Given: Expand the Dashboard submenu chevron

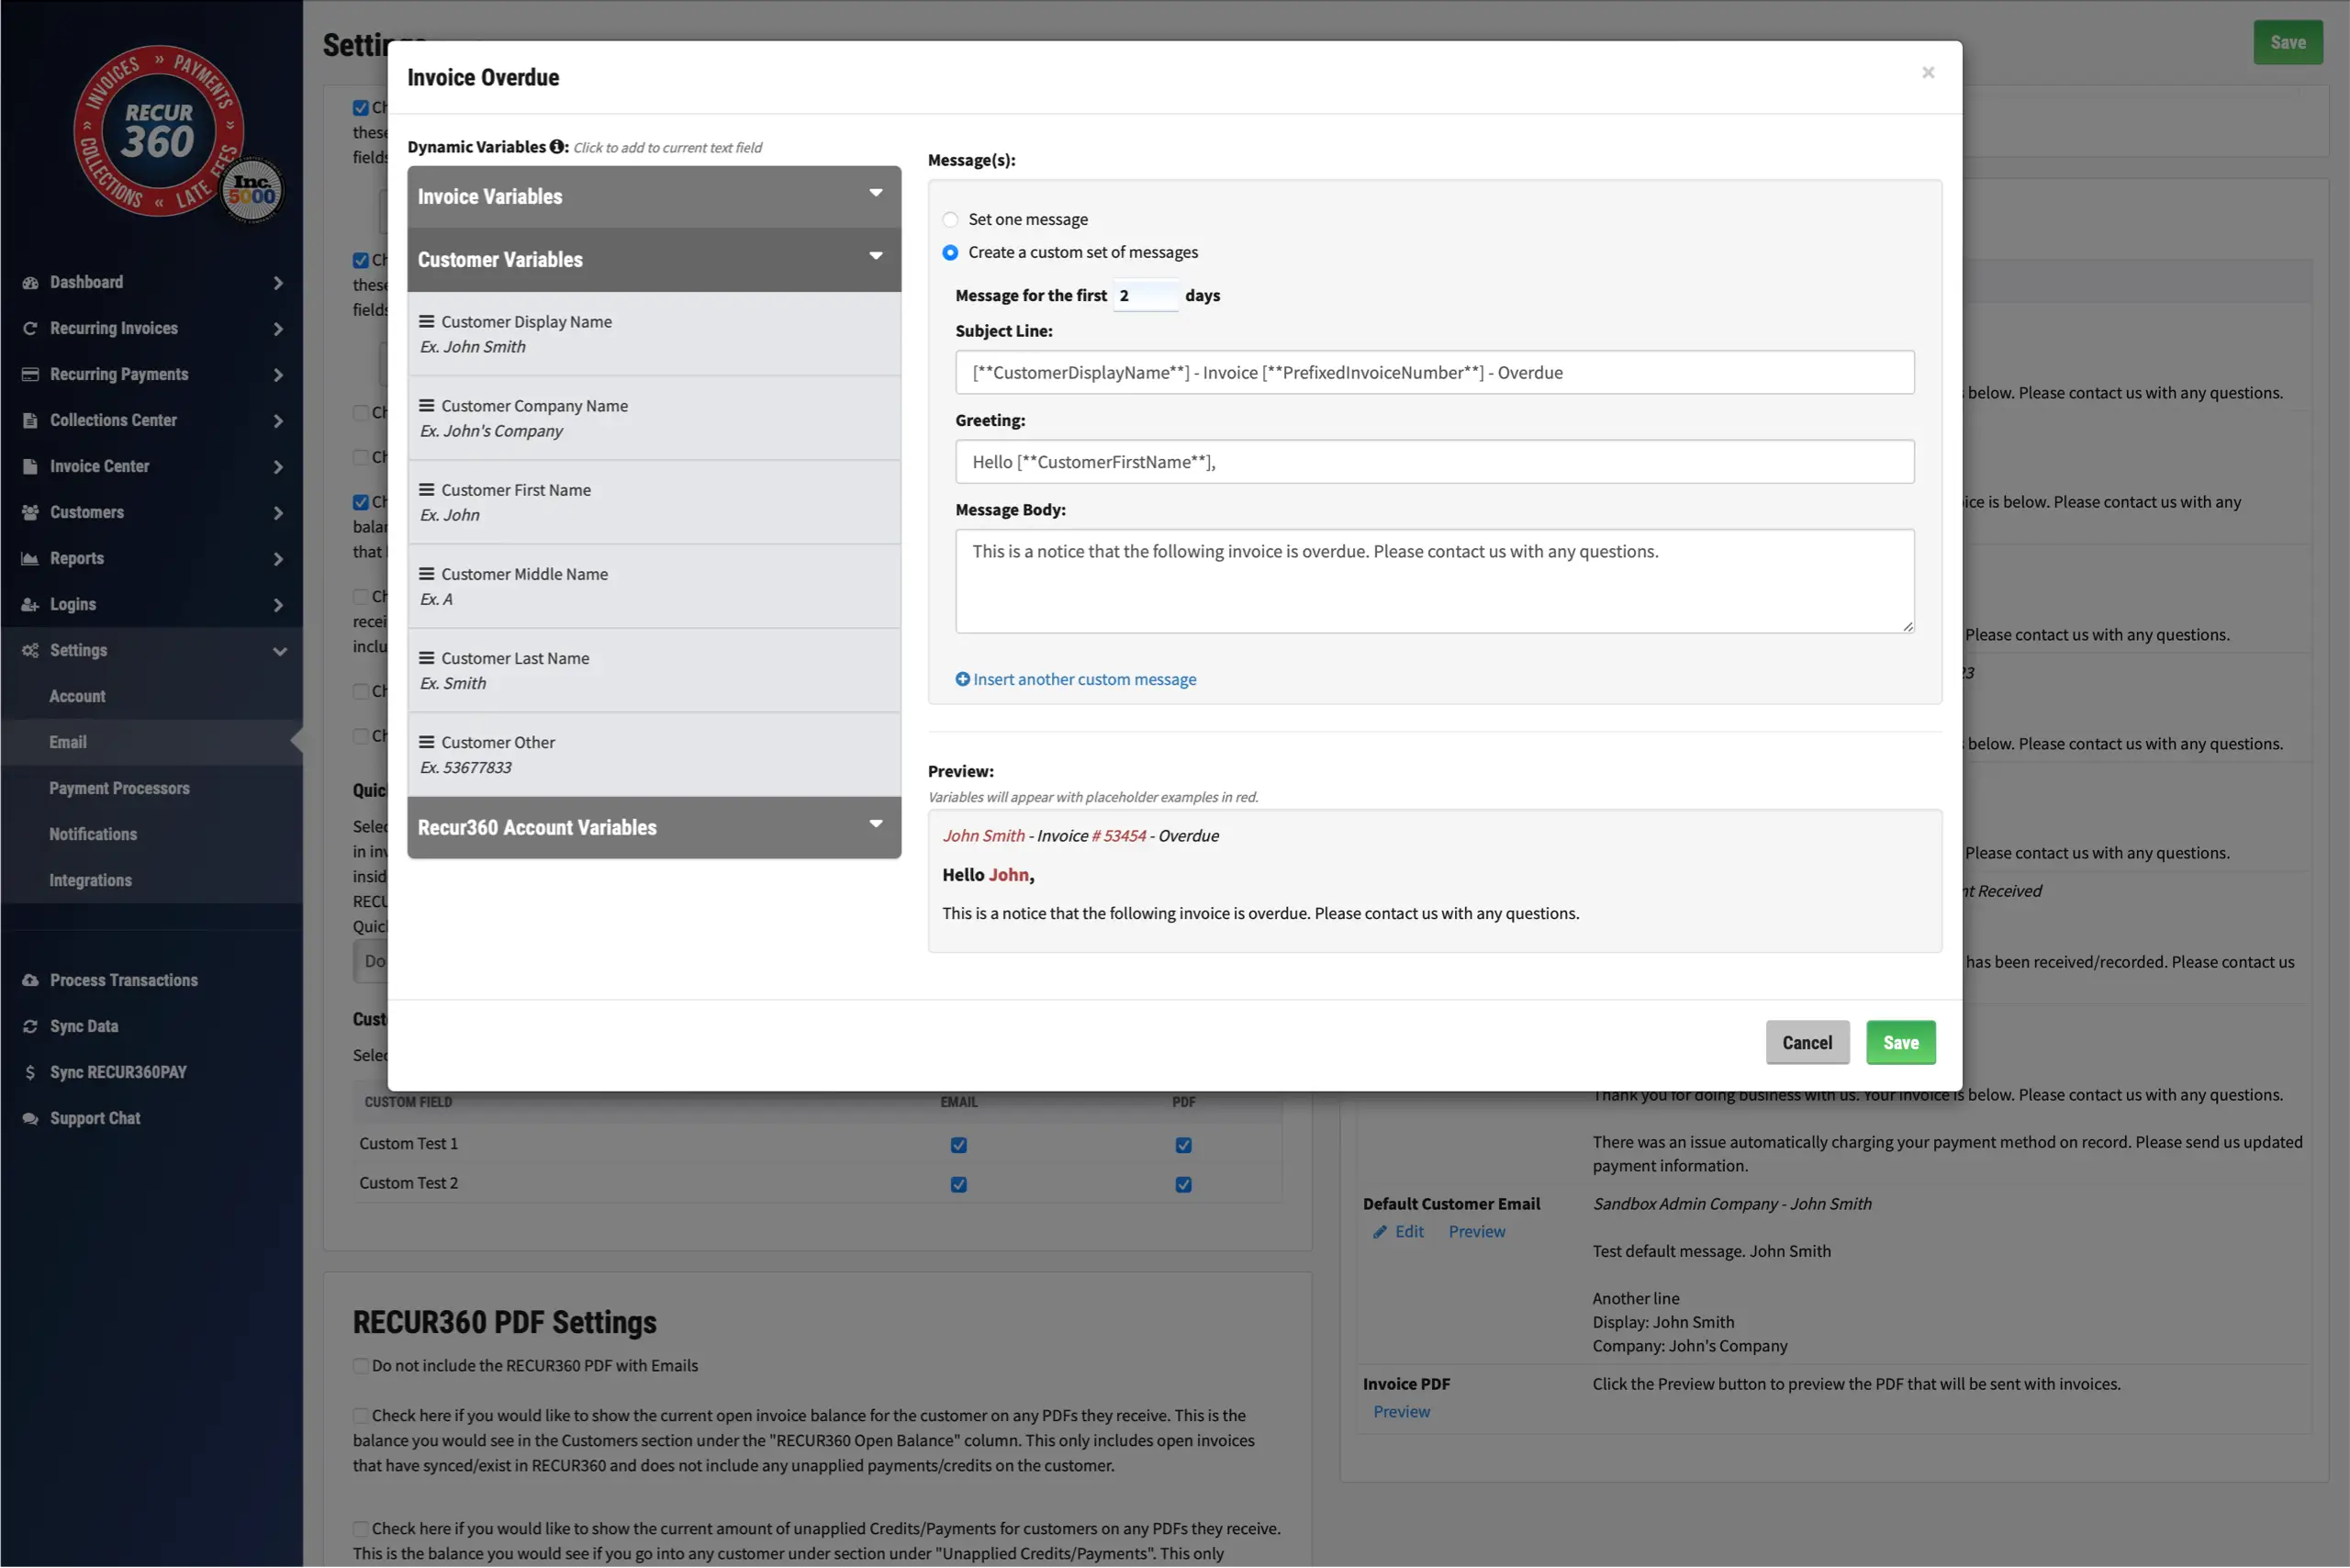Looking at the screenshot, I should click(278, 283).
